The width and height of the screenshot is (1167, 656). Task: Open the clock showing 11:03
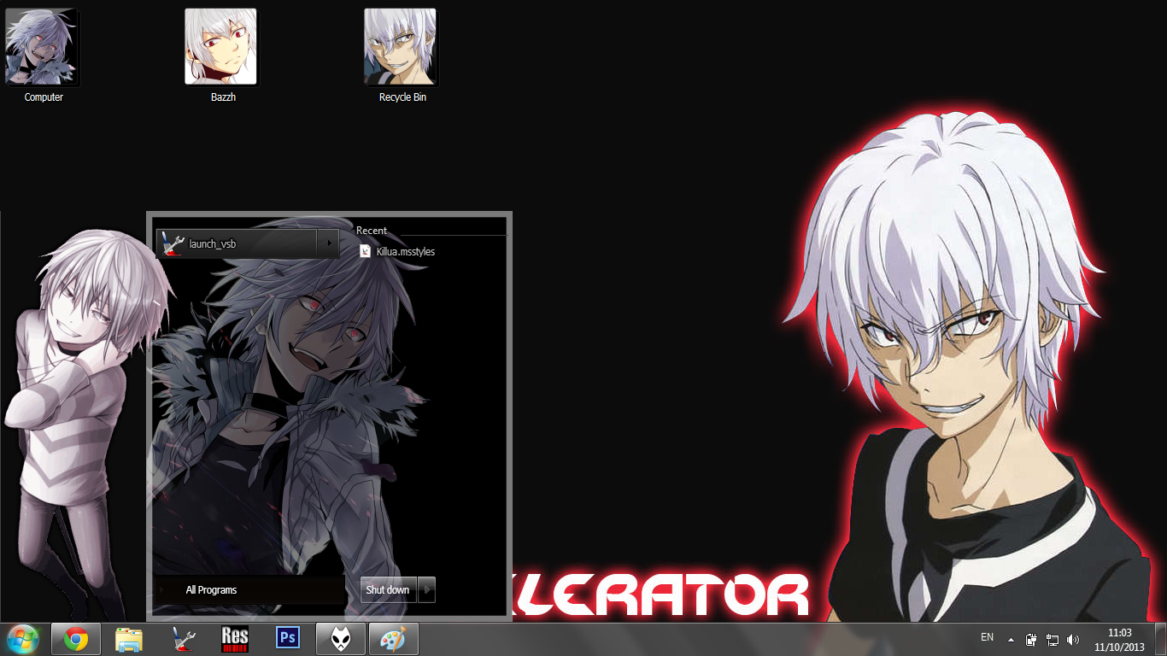1119,640
